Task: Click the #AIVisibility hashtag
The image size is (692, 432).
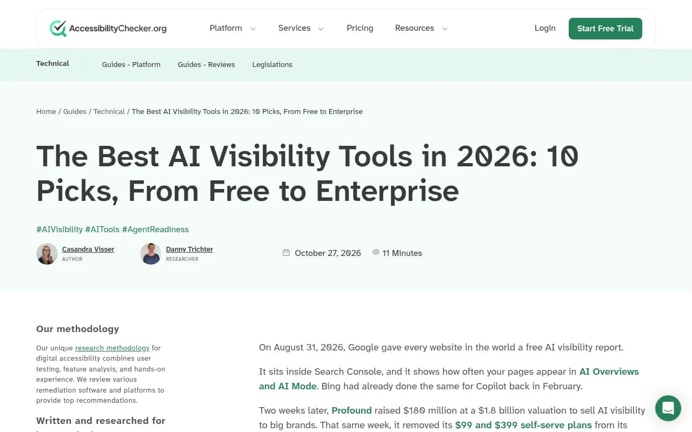Action: [59, 230]
